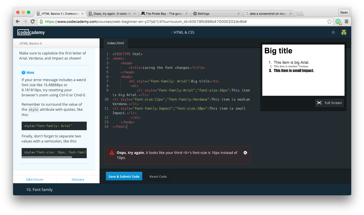Click the notification bell icon
The width and height of the screenshot is (364, 215).
[x=333, y=33]
